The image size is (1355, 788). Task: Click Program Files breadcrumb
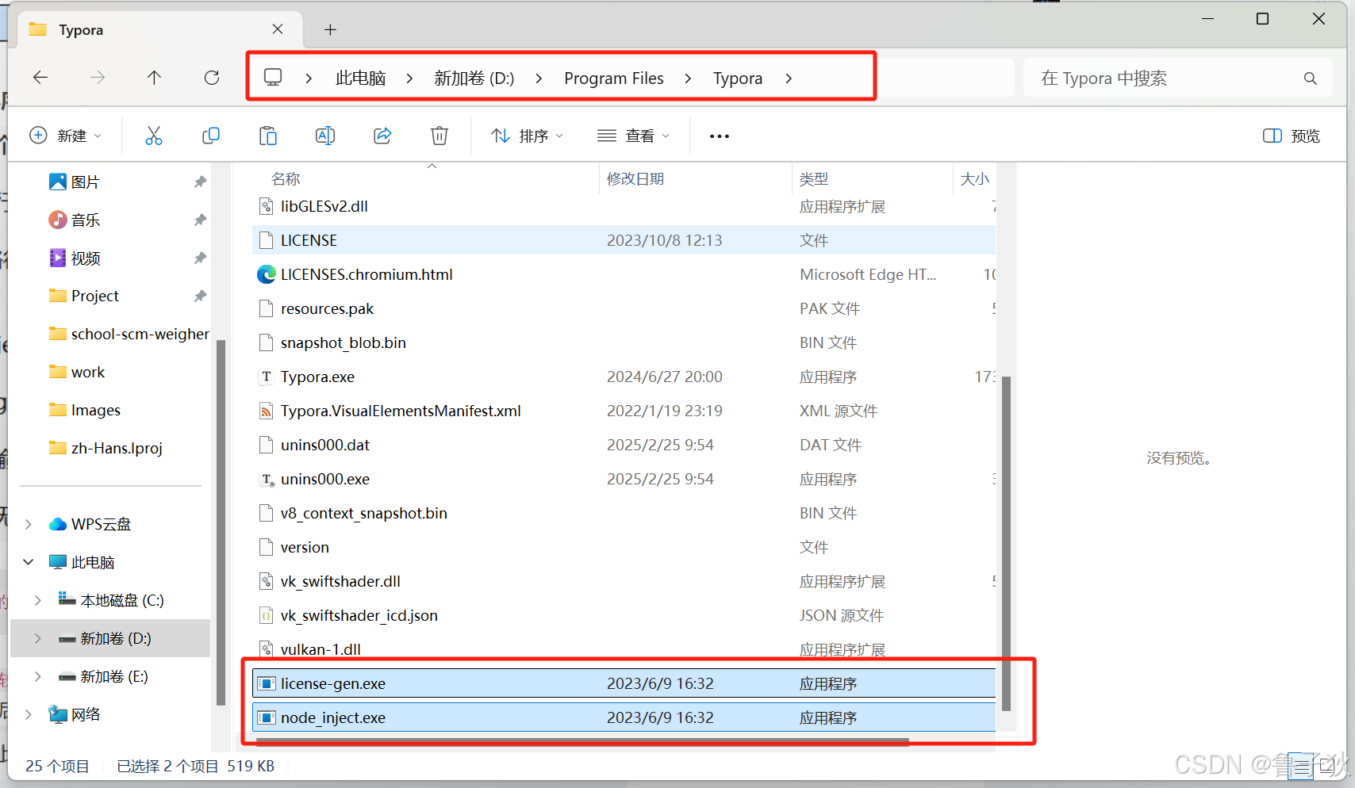pyautogui.click(x=614, y=78)
